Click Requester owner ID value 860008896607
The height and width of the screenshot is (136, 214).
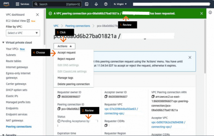click(x=71, y=97)
